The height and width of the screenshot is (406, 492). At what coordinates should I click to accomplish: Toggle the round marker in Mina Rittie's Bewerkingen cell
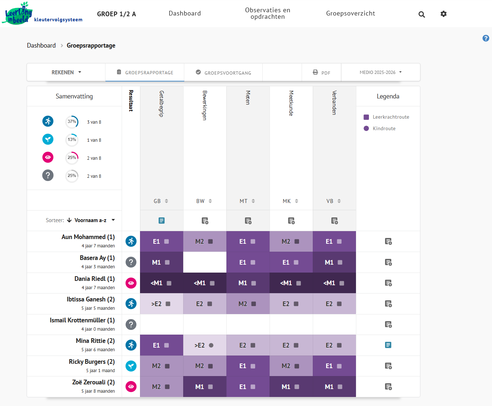(211, 345)
